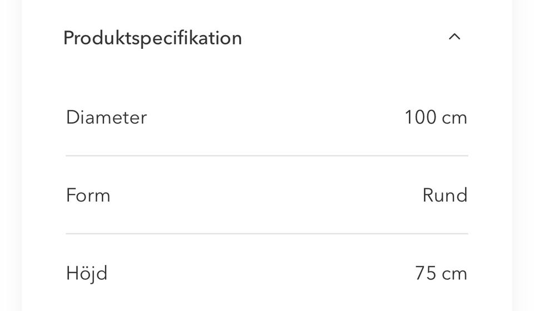The image size is (534, 311).
Task: Click empty space between Diameter and 100 cm
Action: pyautogui.click(x=273, y=118)
